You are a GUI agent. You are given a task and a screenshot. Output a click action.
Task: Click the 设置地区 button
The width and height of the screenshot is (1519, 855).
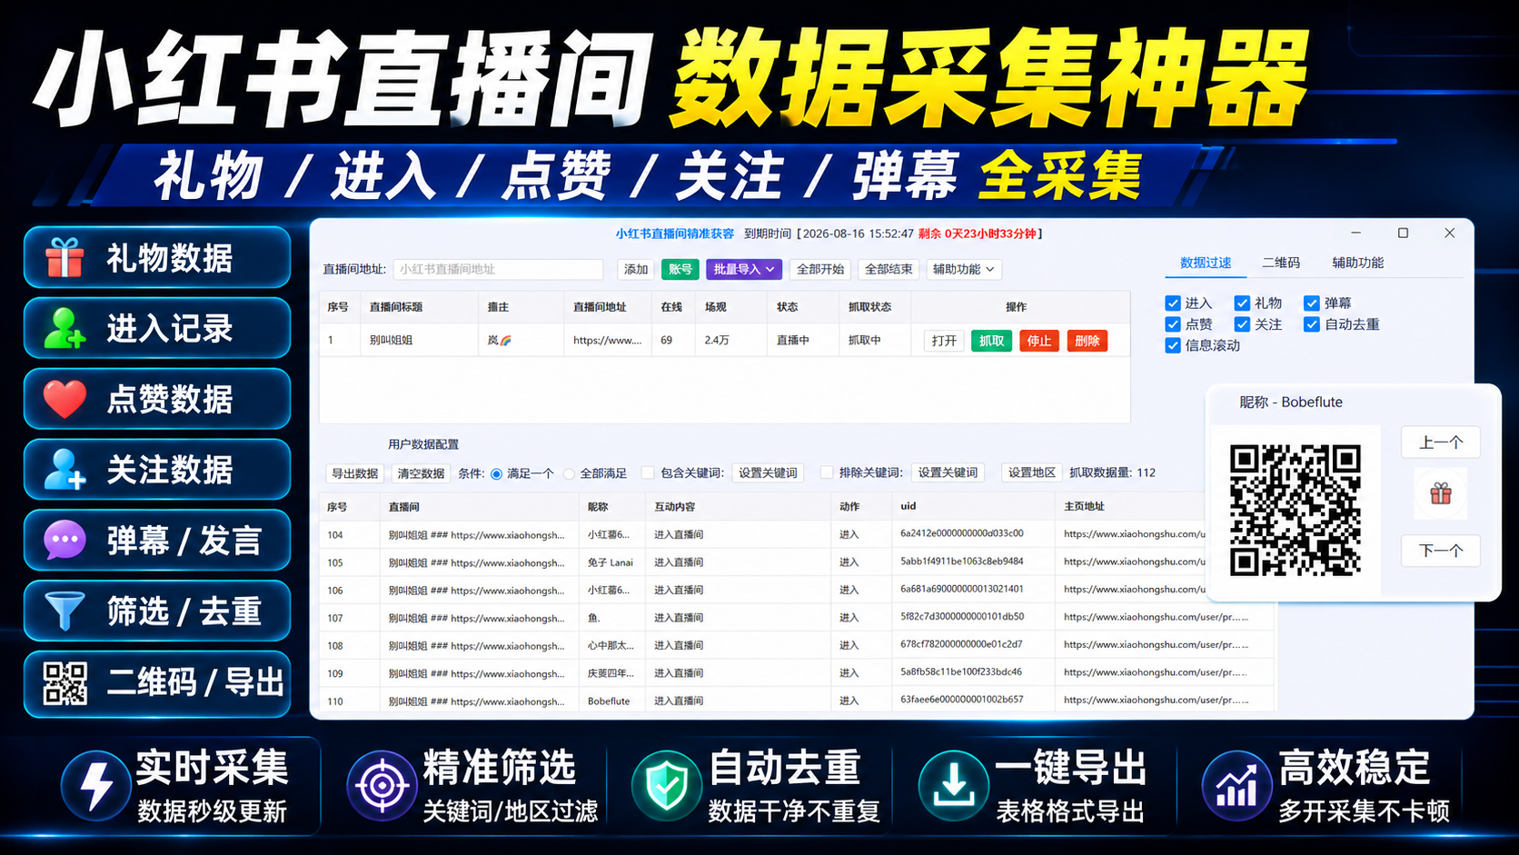[1031, 472]
